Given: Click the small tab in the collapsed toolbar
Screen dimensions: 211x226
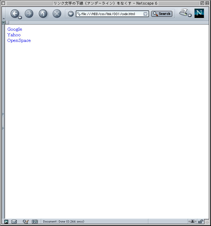Looking at the screenshot, I should [x=7, y=22].
